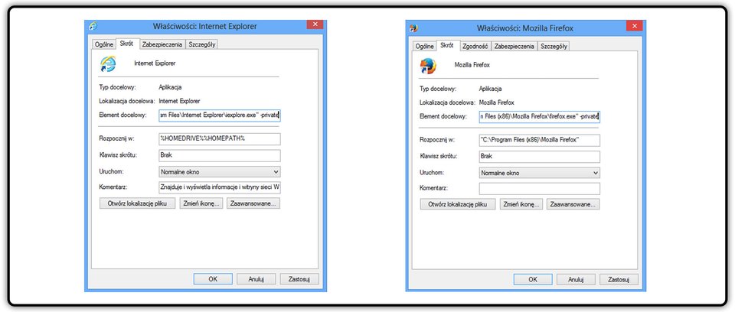Click Zmień ikonę in Firefox window
735x312 pixels.
coord(521,204)
